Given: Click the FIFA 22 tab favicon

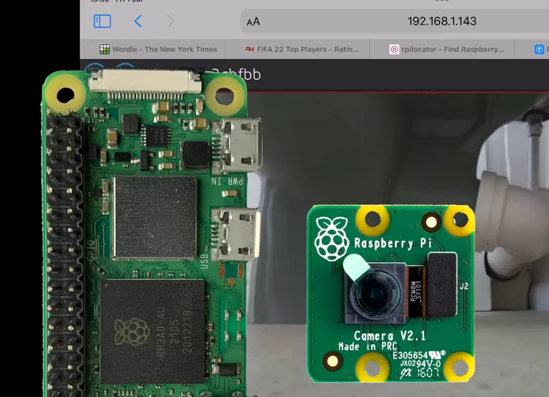Looking at the screenshot, I should tap(250, 49).
